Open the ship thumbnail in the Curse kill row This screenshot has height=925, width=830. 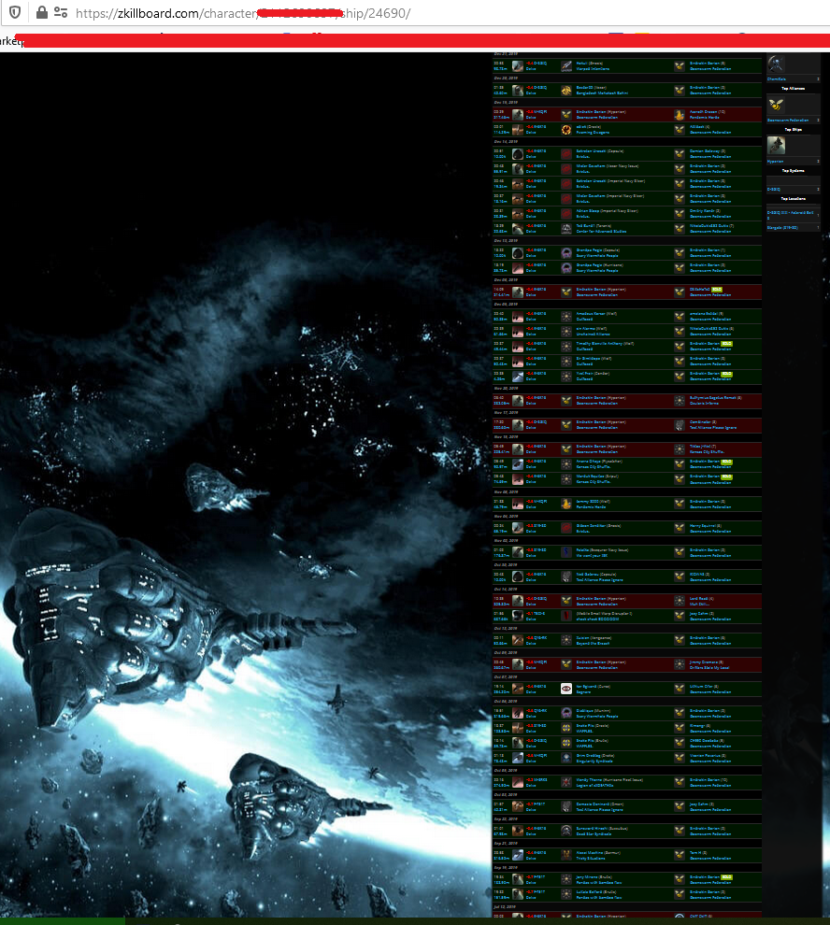(518, 689)
